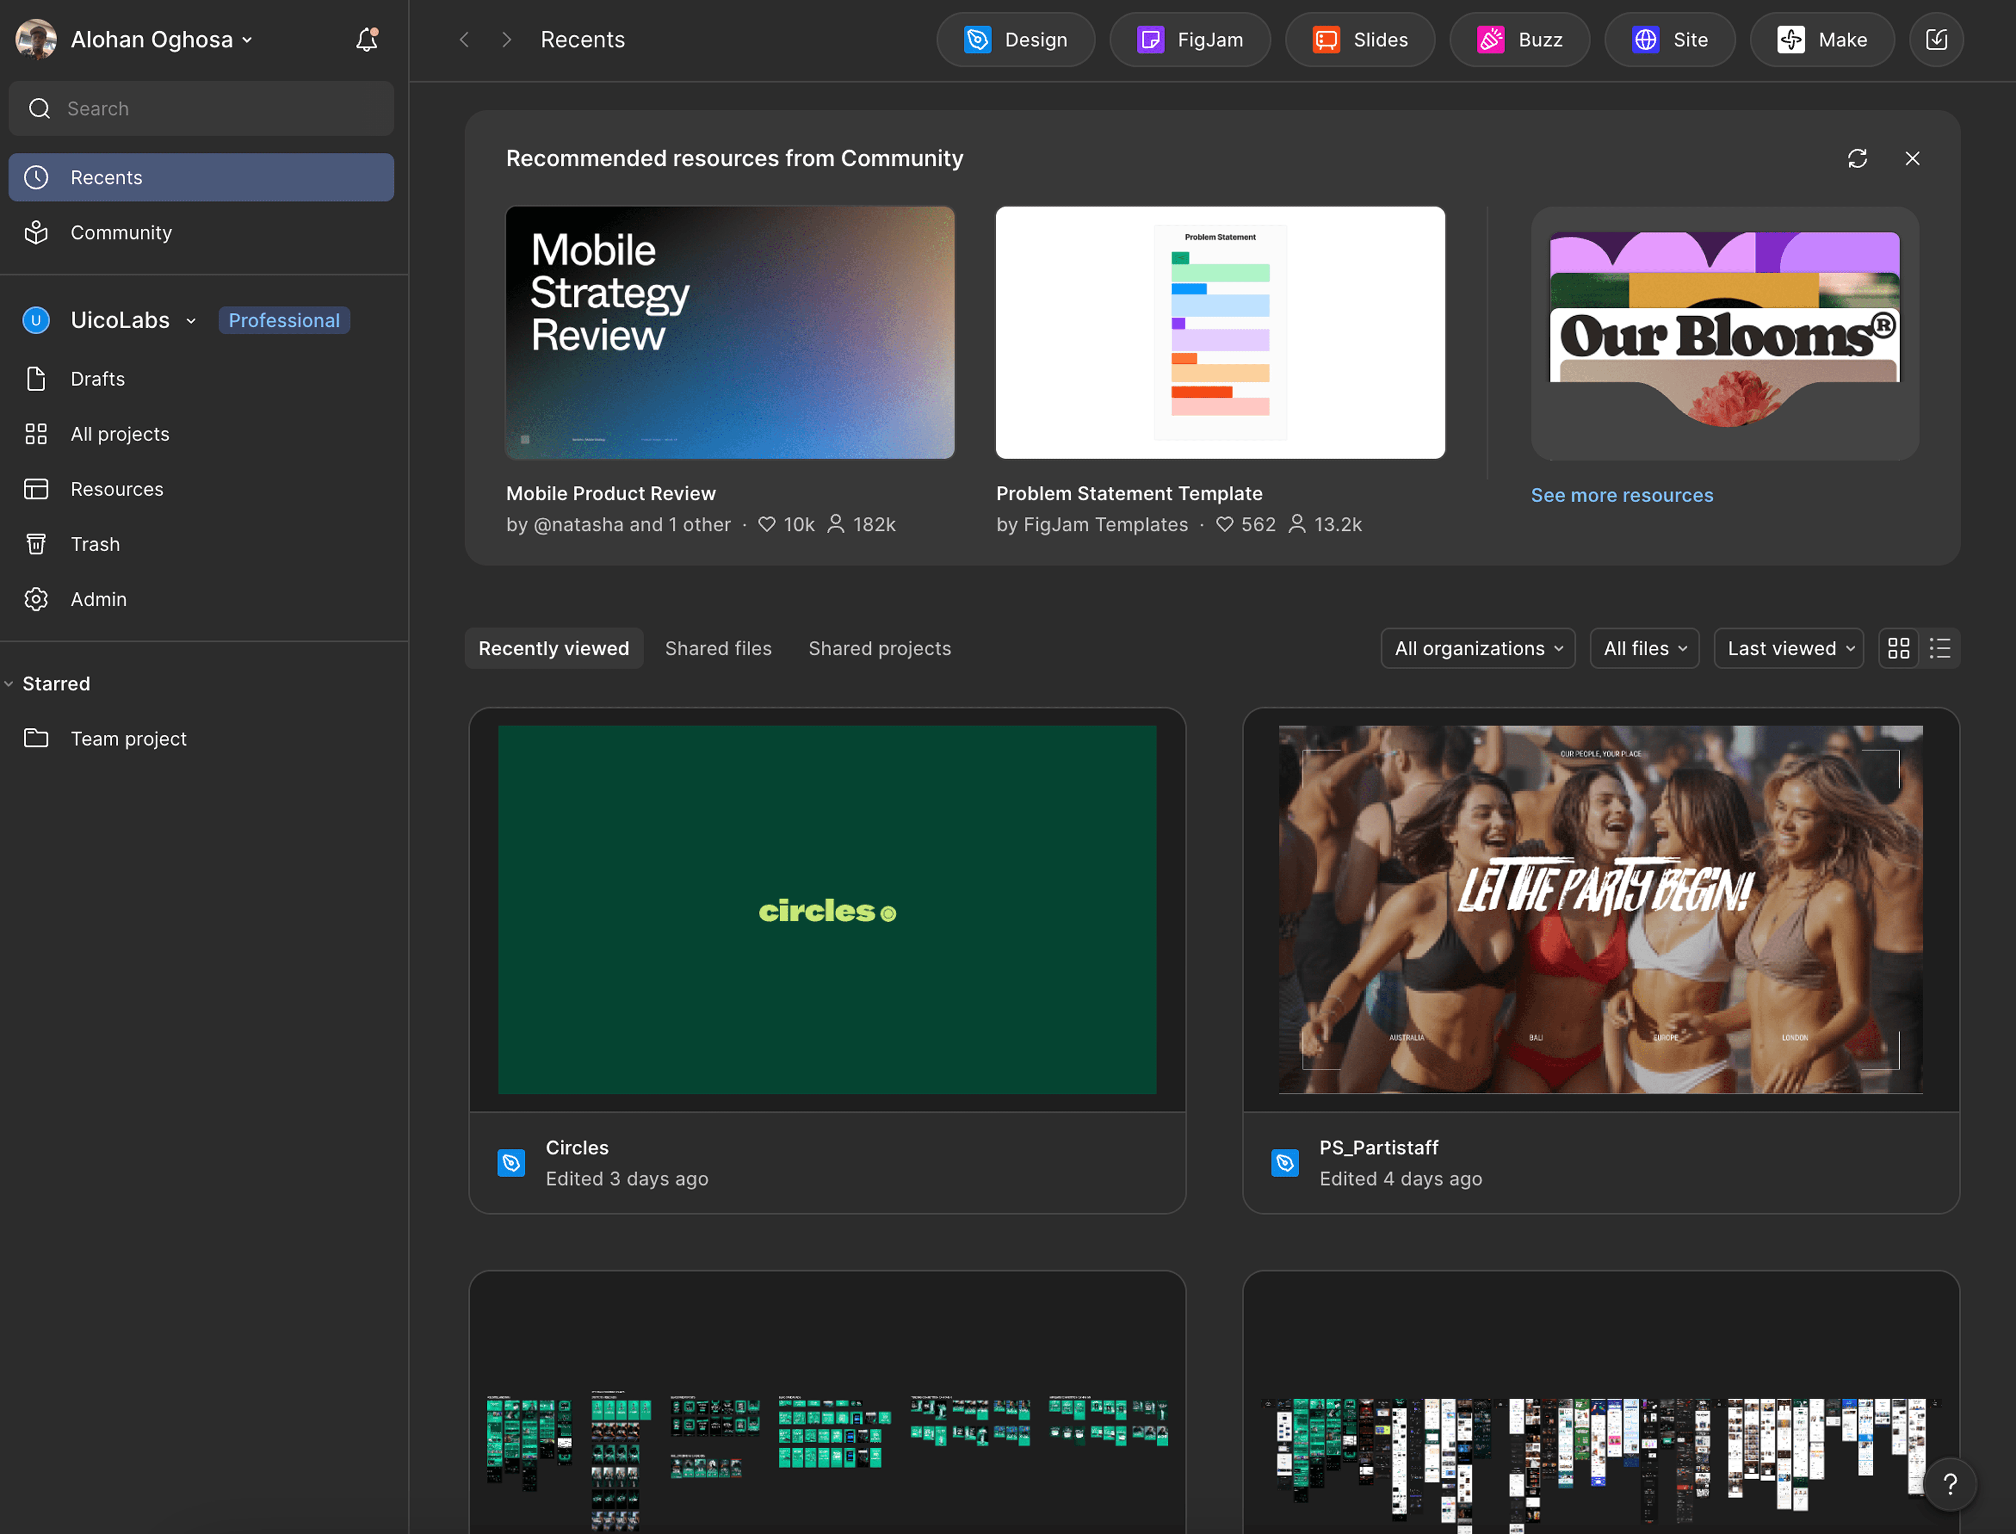This screenshot has width=2016, height=1534.
Task: Go back with the left arrow
Action: (x=464, y=39)
